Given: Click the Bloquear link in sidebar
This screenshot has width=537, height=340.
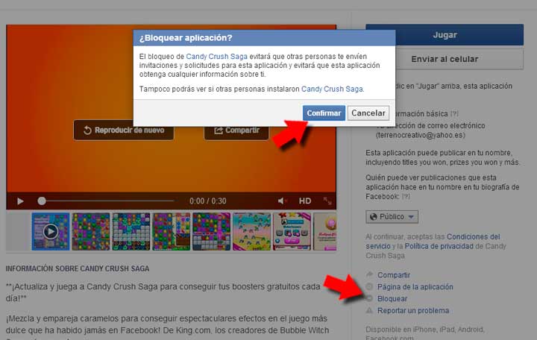Looking at the screenshot, I should click(x=392, y=298).
